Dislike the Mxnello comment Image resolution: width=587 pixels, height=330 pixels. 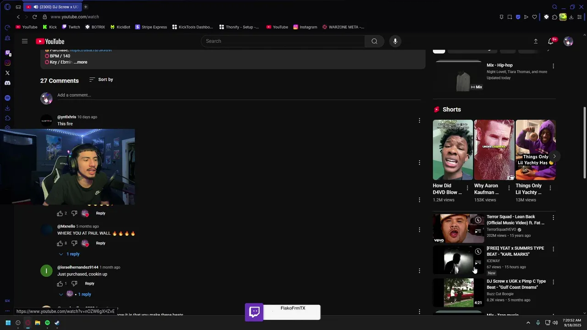pos(74,243)
